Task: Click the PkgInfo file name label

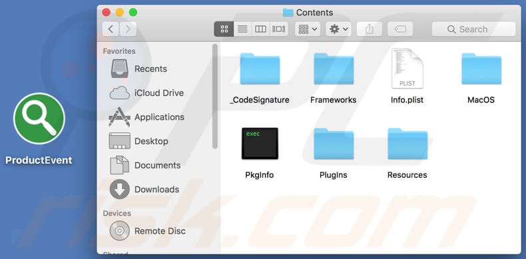Action: pyautogui.click(x=260, y=175)
